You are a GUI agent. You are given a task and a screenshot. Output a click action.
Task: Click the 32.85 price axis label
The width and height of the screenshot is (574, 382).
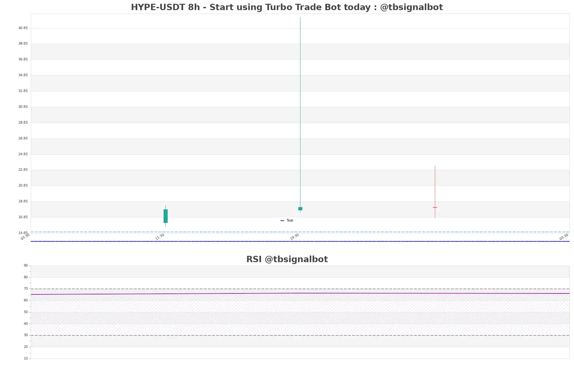23,91
